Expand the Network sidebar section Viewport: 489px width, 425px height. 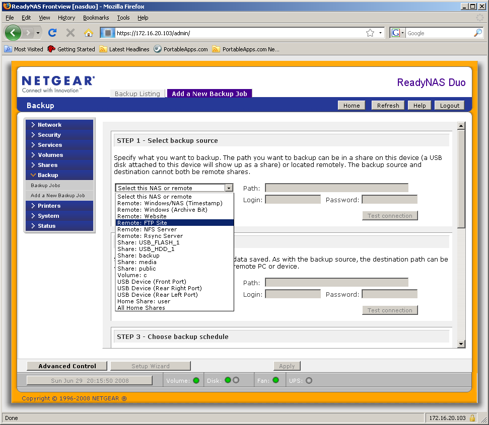coord(59,125)
